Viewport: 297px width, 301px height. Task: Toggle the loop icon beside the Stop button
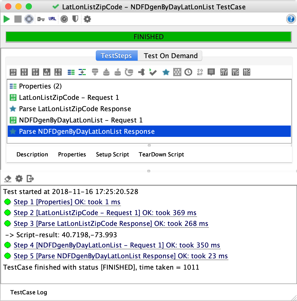click(29, 19)
